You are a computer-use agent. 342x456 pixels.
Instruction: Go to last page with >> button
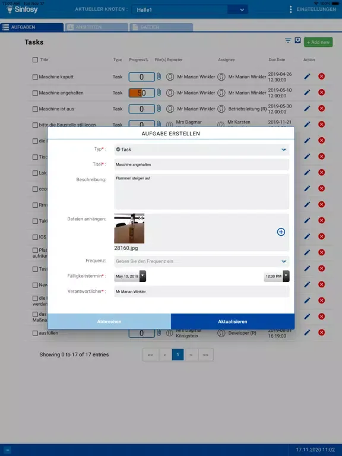pyautogui.click(x=205, y=355)
